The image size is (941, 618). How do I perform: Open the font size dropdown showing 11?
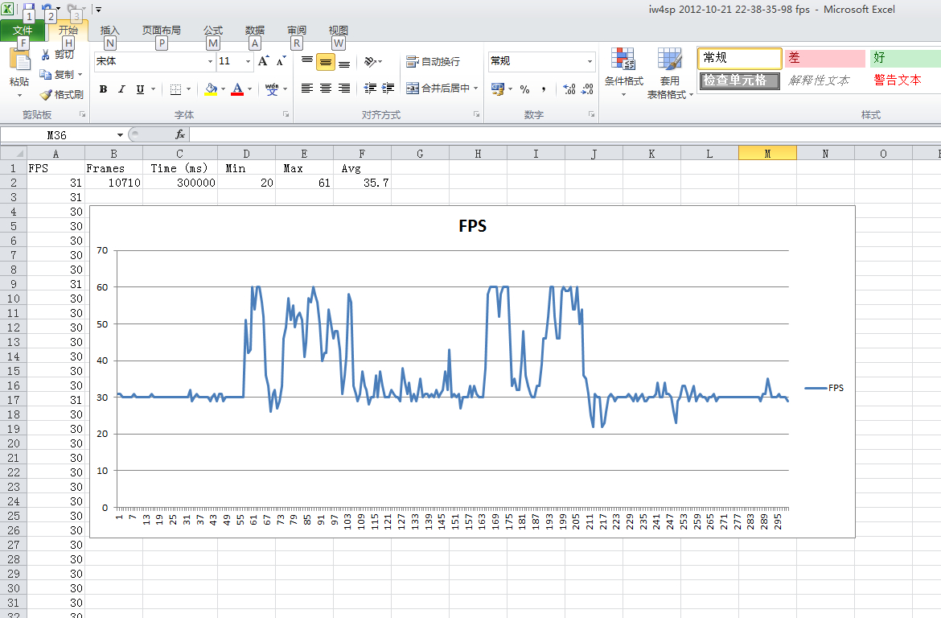point(248,61)
